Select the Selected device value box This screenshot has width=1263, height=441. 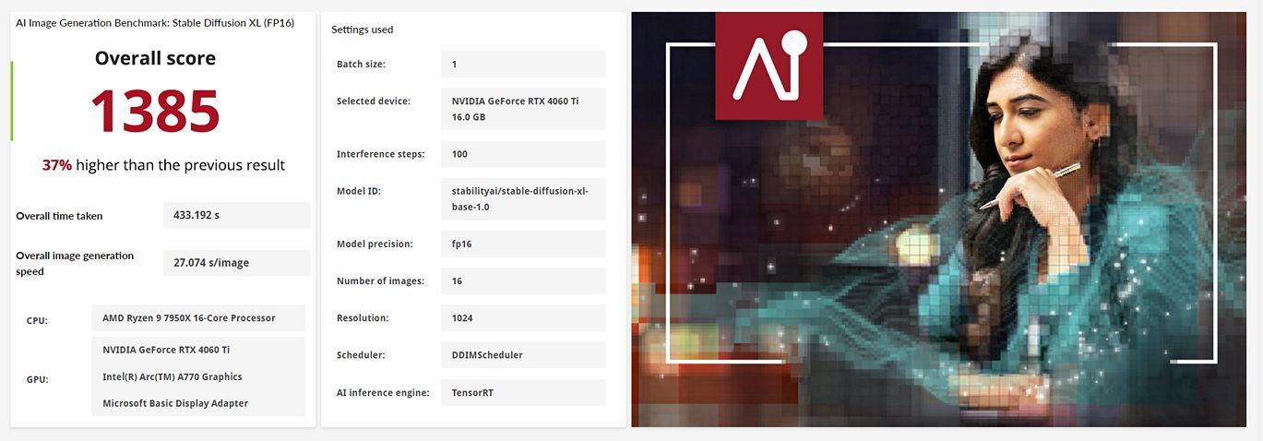point(523,109)
